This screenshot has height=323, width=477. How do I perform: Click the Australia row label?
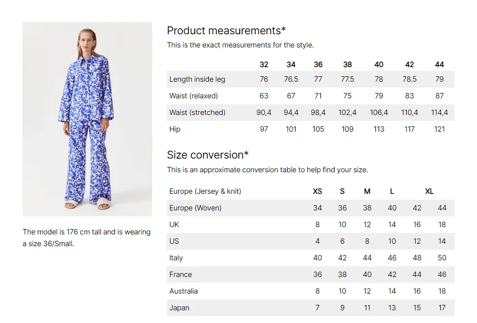coord(183,291)
